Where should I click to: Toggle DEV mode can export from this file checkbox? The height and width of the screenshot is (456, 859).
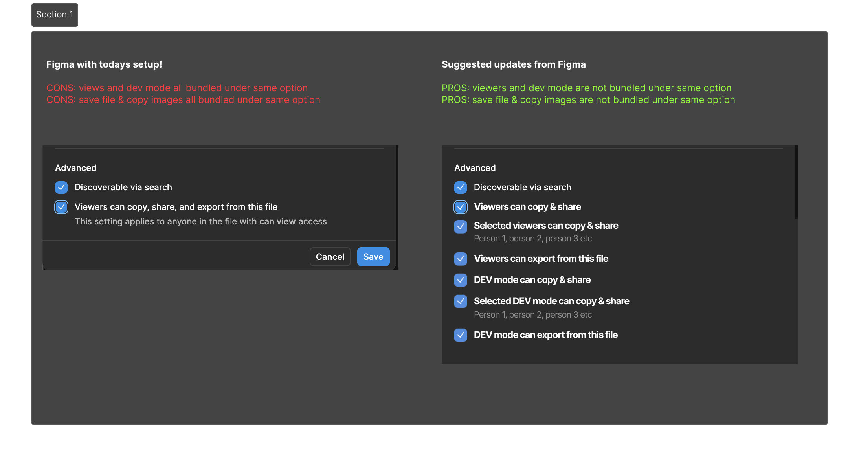click(461, 335)
